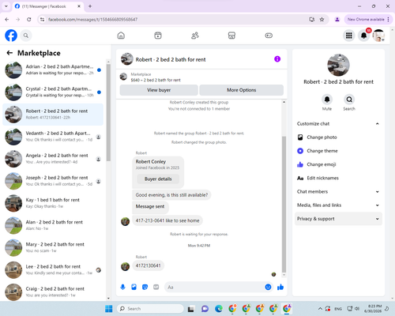Attach a photo to the message
395x316 pixels.
tap(134, 287)
